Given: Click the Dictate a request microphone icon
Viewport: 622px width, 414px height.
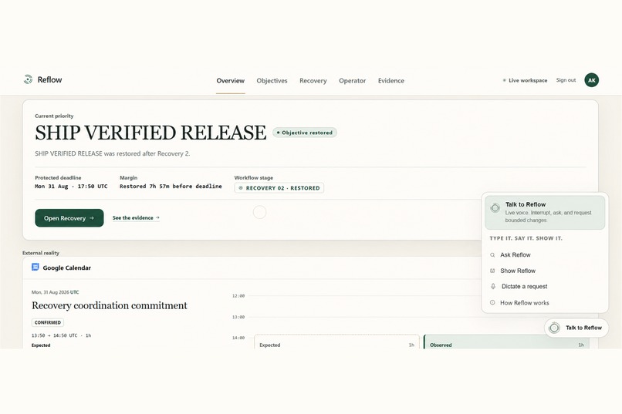Looking at the screenshot, I should [493, 286].
